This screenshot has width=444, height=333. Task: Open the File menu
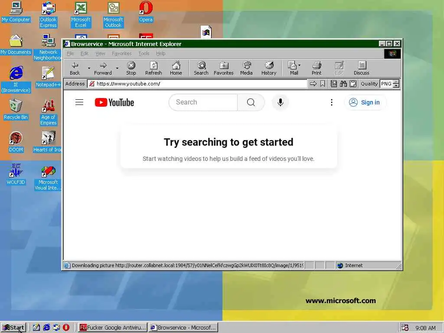(70, 53)
